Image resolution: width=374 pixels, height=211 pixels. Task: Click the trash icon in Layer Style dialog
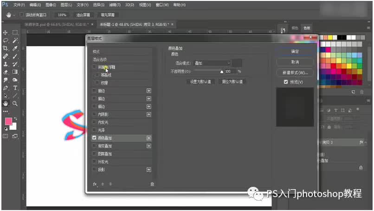[152, 185]
